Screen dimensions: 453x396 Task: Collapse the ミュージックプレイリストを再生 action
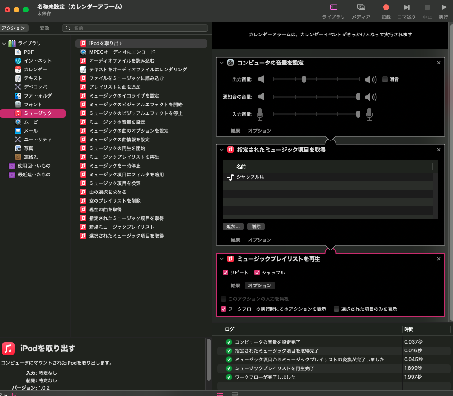pyautogui.click(x=221, y=258)
